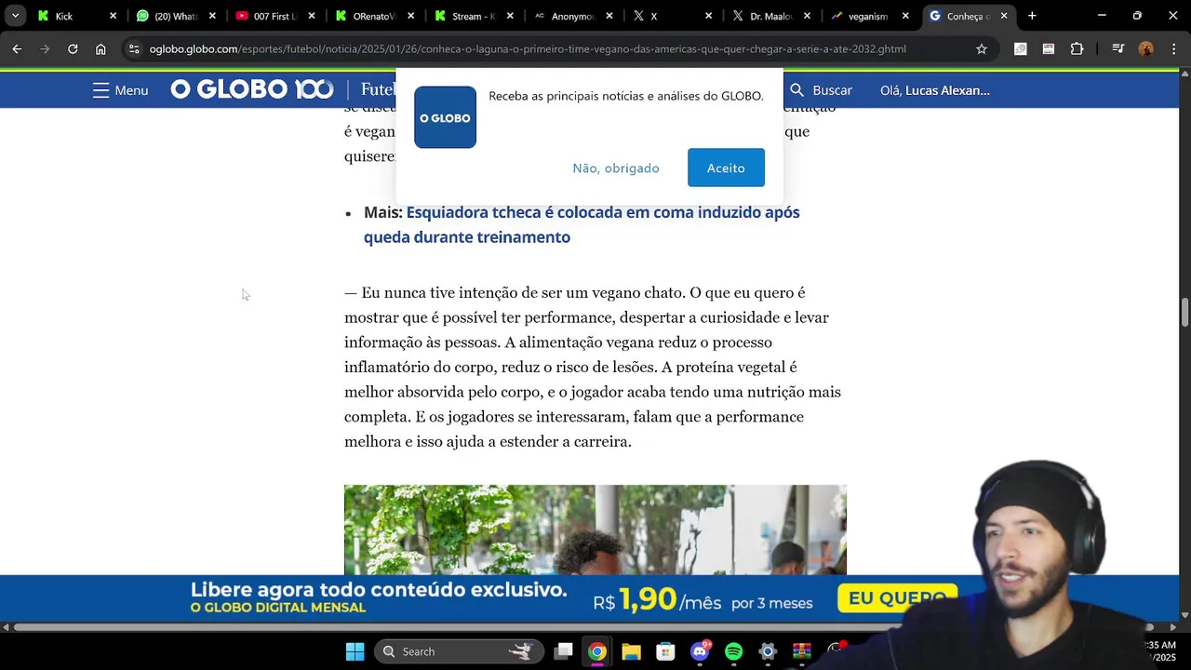Close the veganism tab

tap(905, 16)
